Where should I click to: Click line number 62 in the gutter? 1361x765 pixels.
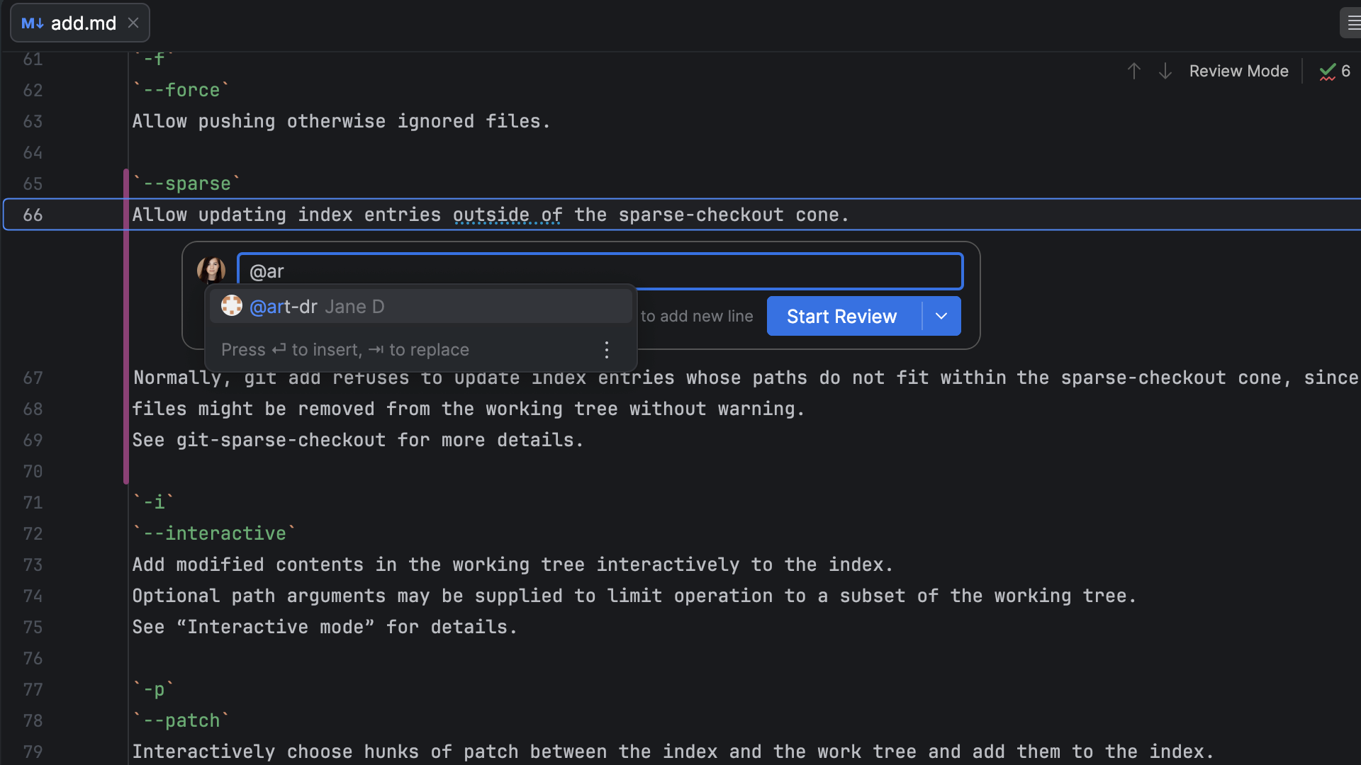(x=33, y=90)
